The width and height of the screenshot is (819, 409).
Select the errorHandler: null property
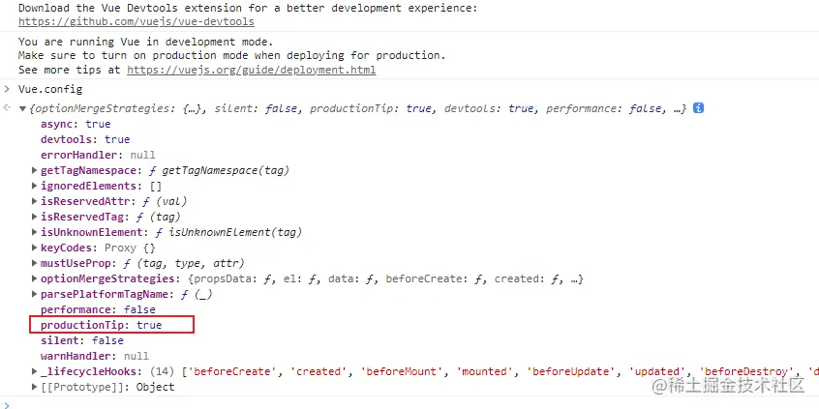point(98,155)
